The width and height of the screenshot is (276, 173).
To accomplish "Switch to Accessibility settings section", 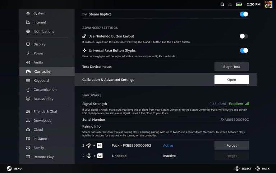I will tap(43, 99).
